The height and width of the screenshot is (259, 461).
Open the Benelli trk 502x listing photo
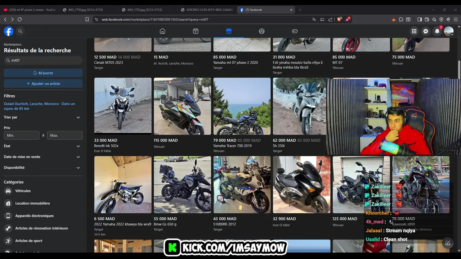point(123,106)
